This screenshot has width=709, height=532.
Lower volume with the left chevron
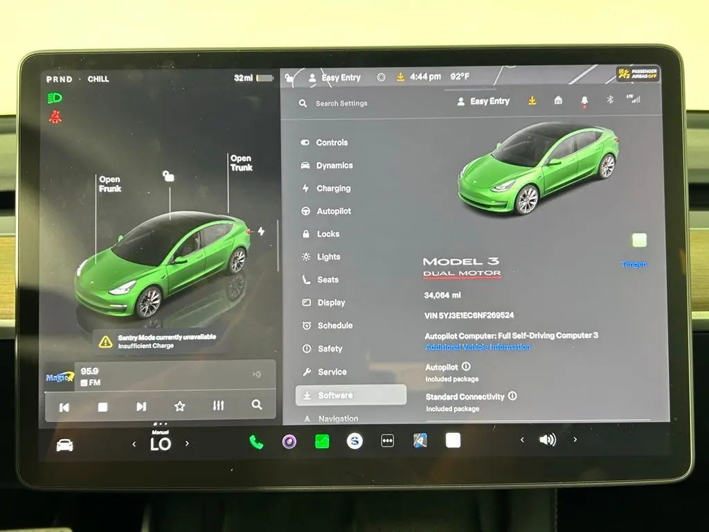[522, 440]
